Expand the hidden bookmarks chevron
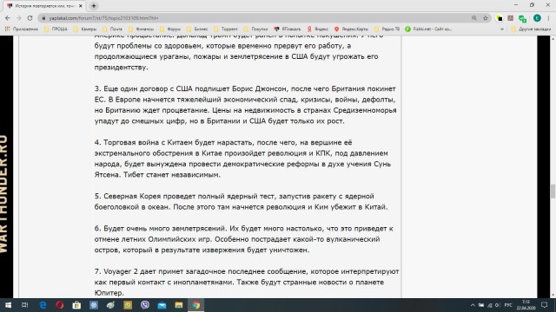This screenshot has height=312, width=556. click(502, 29)
